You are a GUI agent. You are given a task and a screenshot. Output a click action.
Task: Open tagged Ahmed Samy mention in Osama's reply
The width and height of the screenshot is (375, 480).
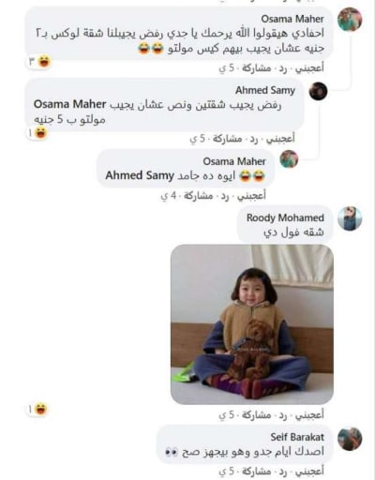pyautogui.click(x=140, y=175)
